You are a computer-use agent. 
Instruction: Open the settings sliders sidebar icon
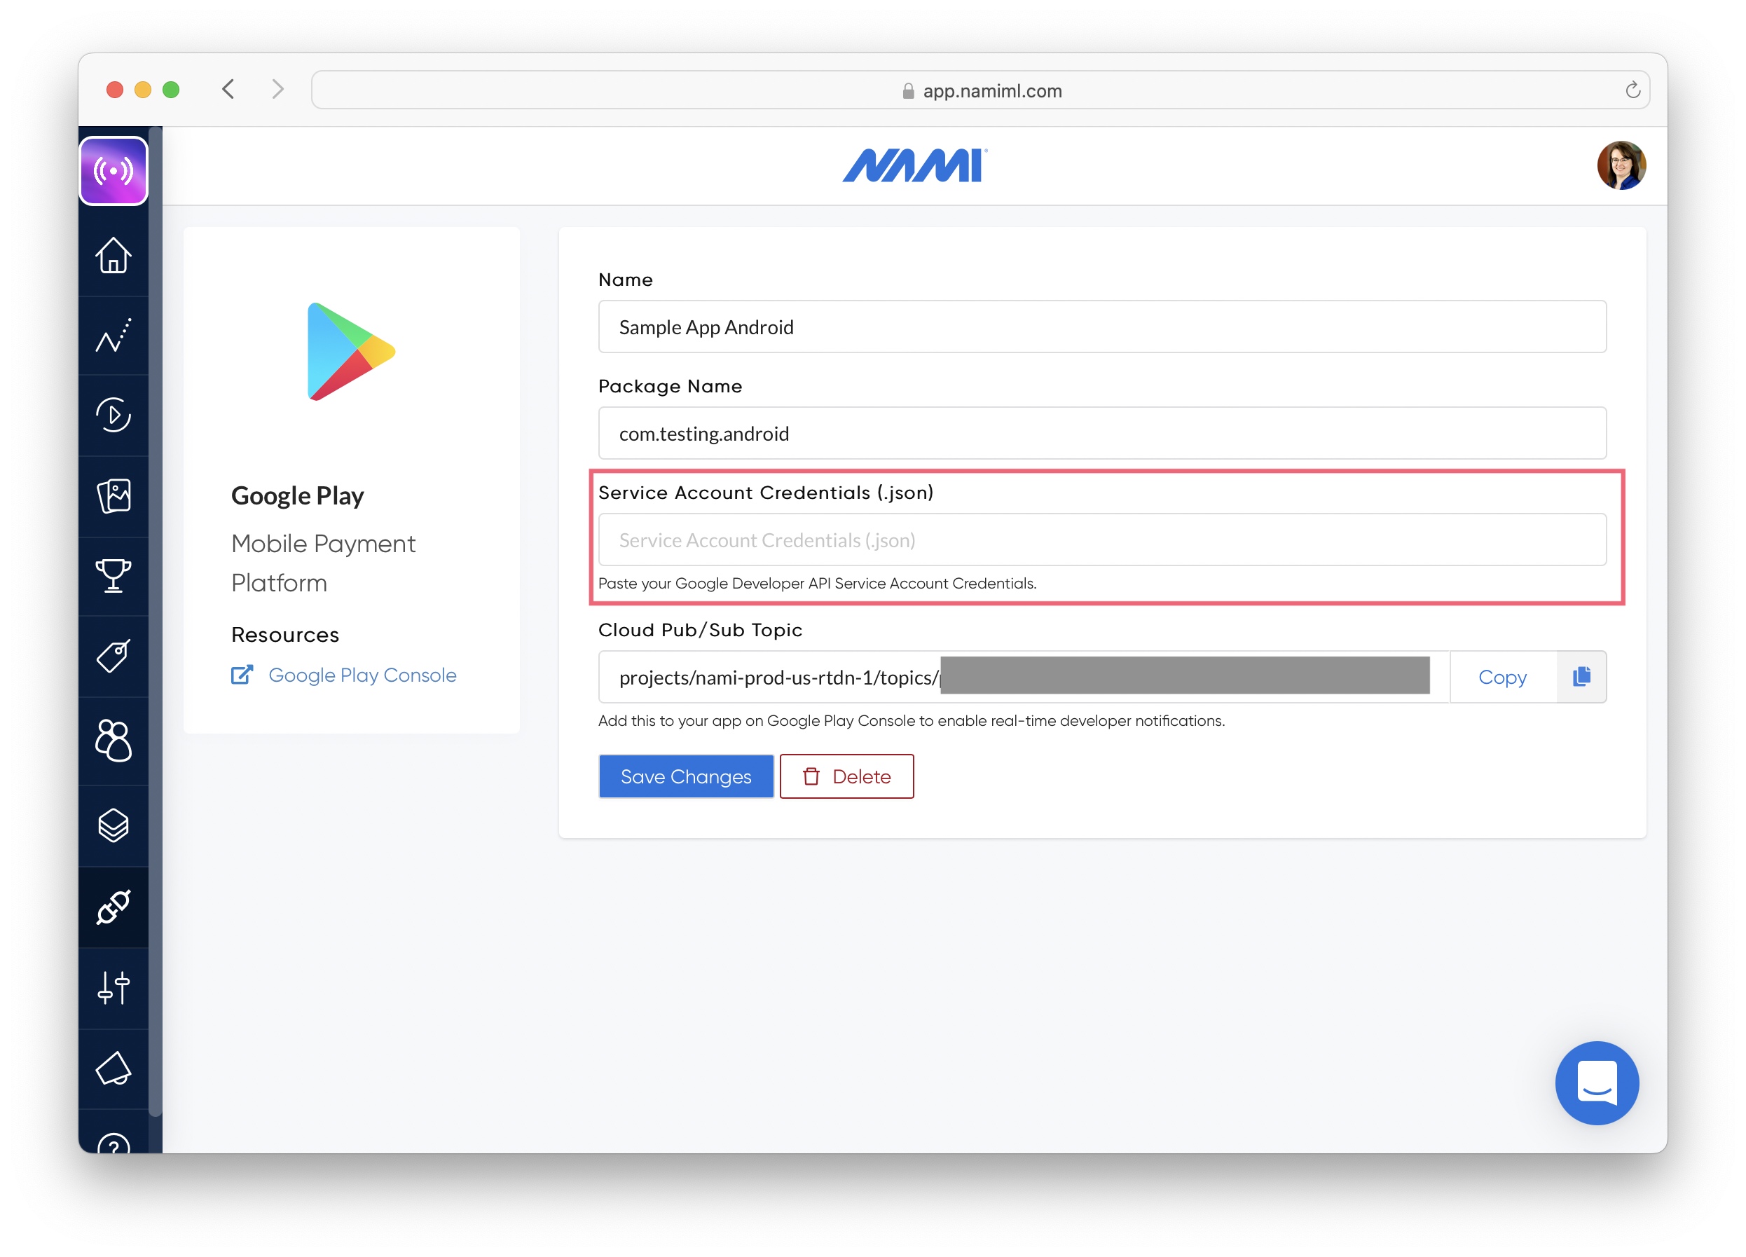114,989
